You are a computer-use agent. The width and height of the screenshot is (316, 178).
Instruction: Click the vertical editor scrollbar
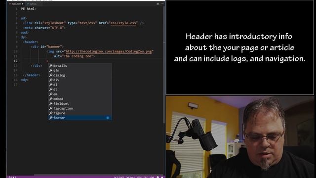pos(164,65)
